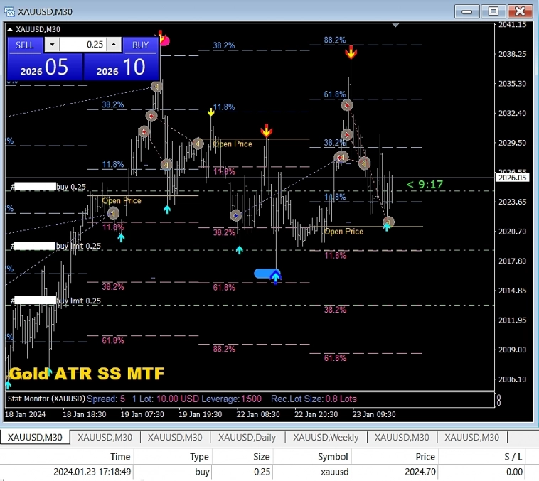Select gray circle marker on rightmost Open Price line

(388, 222)
